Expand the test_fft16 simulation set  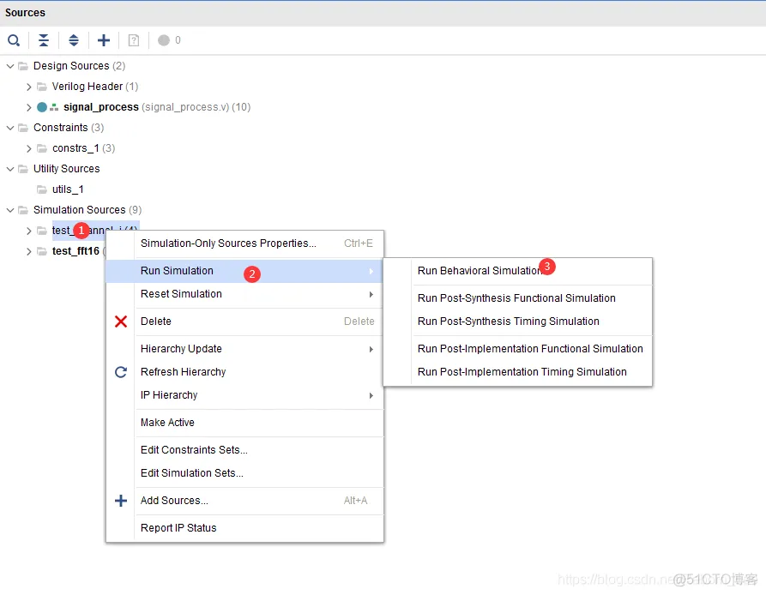click(29, 251)
